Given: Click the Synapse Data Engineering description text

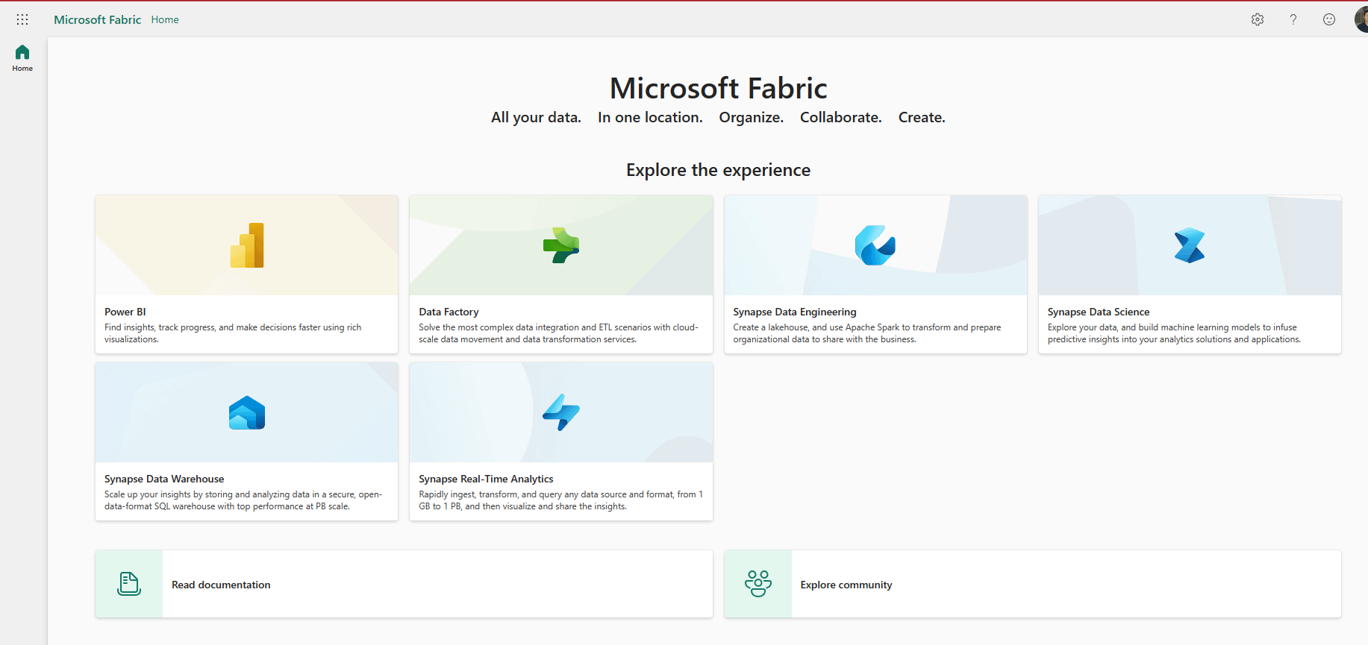Looking at the screenshot, I should click(x=867, y=333).
